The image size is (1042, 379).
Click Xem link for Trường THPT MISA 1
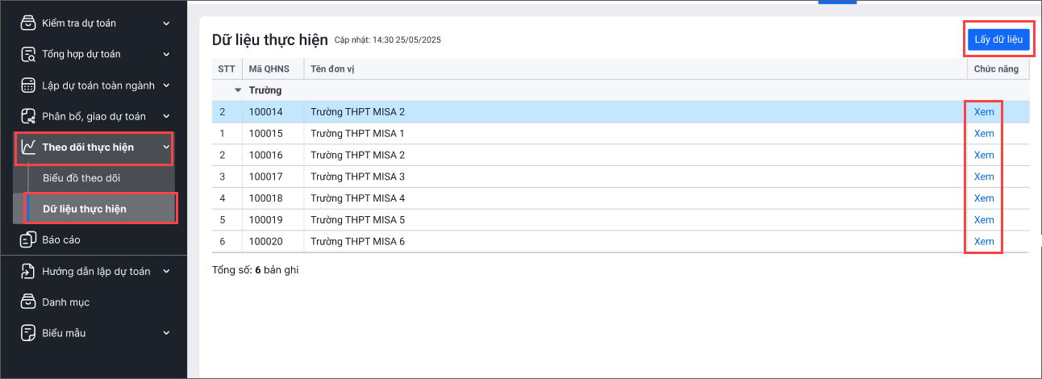[984, 133]
